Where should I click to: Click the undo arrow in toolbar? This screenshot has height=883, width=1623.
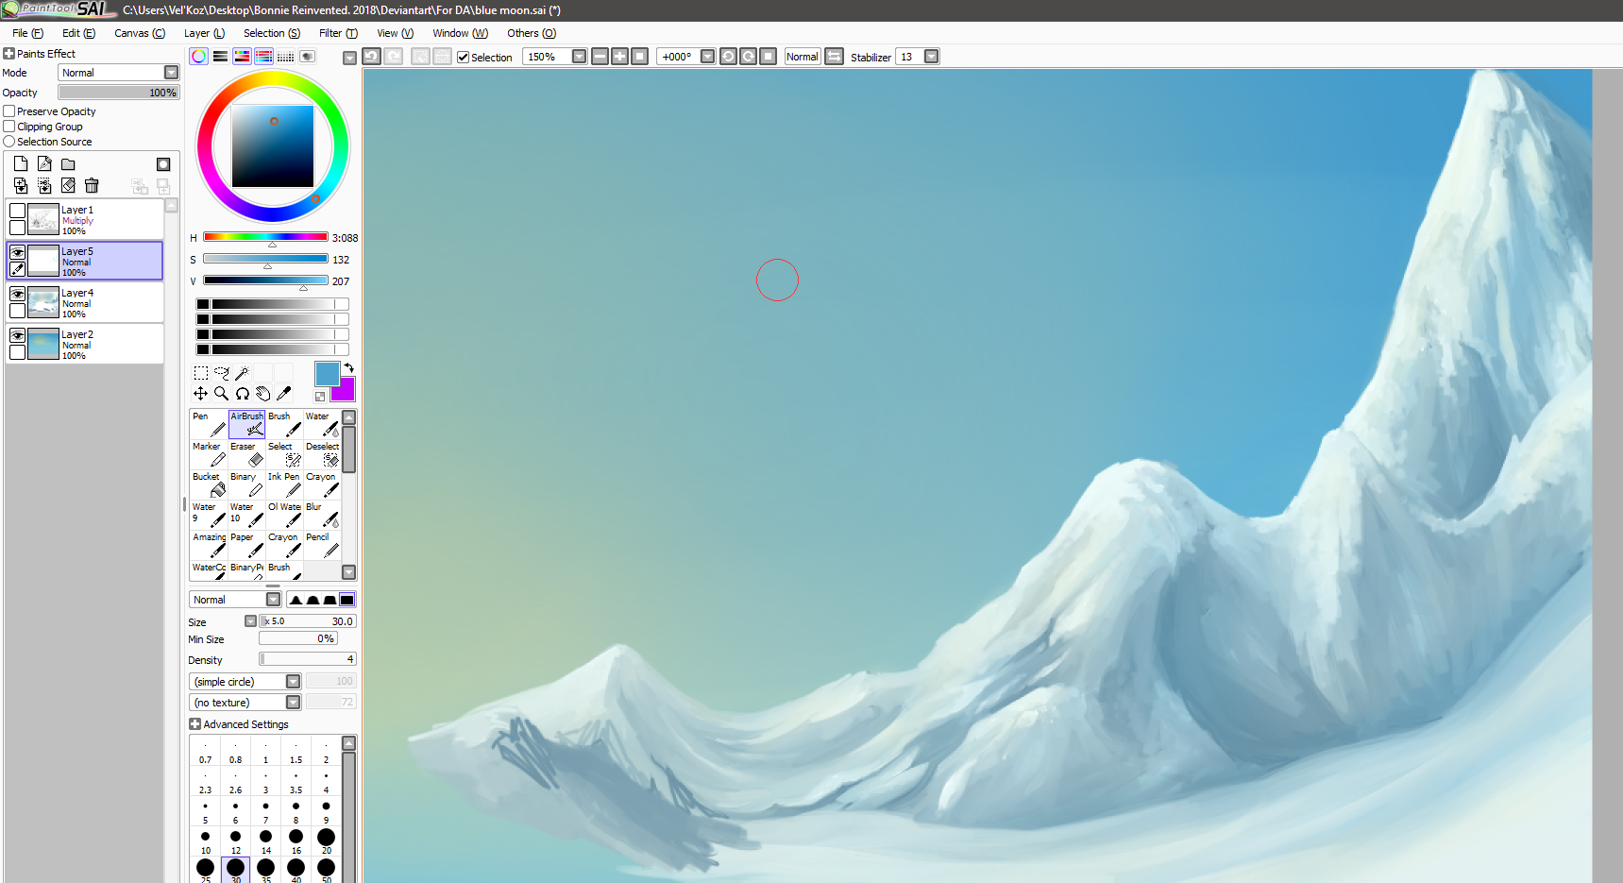372,57
